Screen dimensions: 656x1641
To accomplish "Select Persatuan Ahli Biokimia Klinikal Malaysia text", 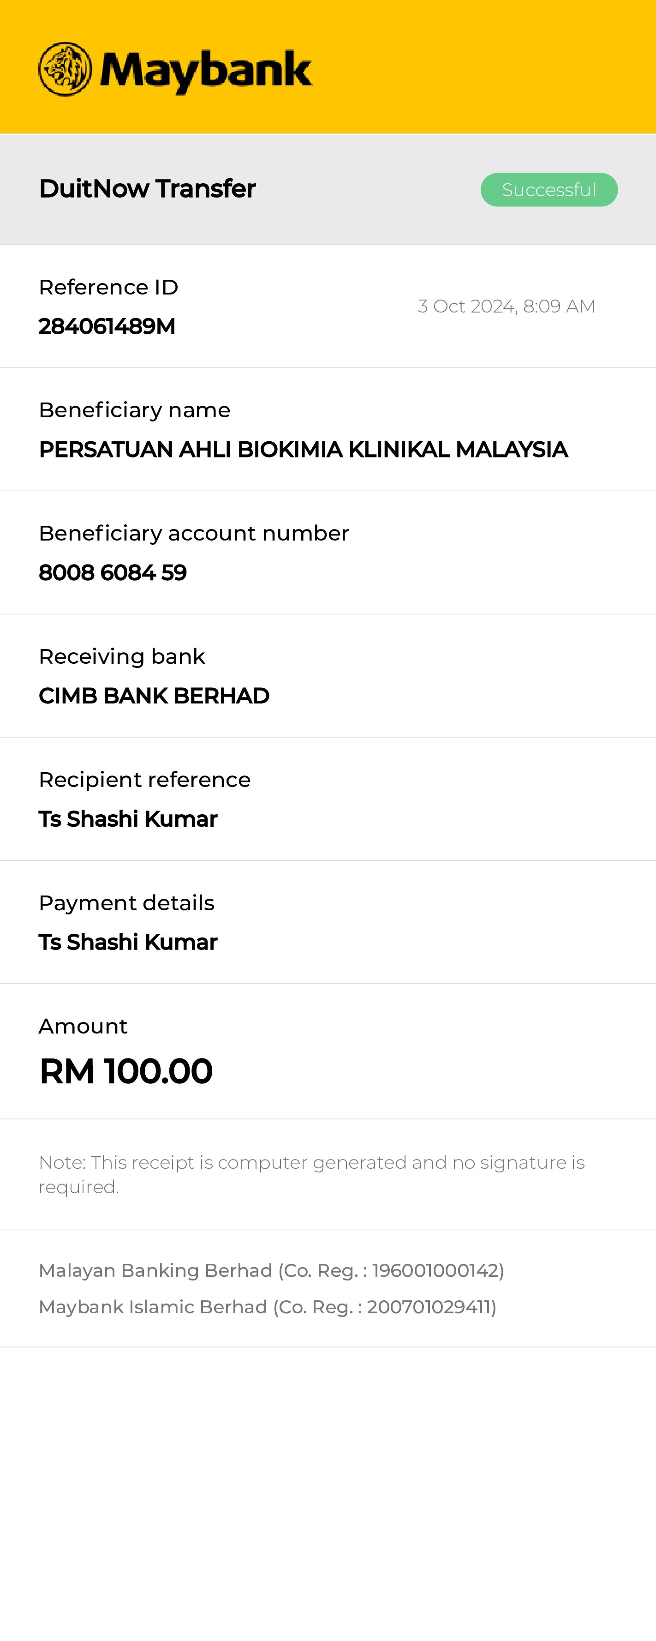I will click(x=303, y=450).
